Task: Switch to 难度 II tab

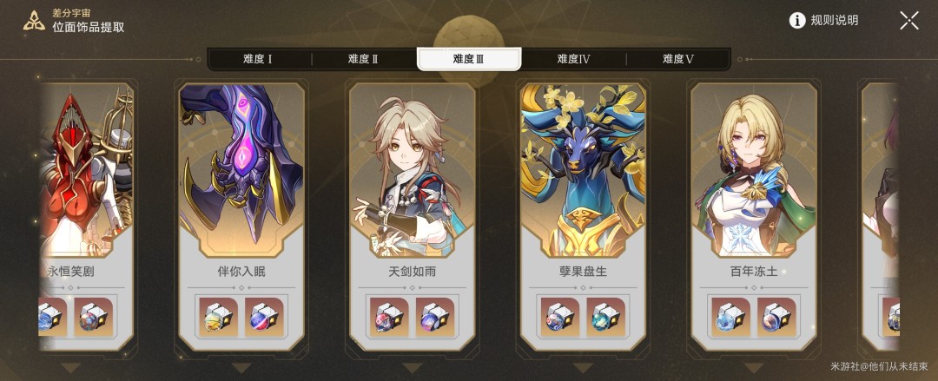Action: coord(364,59)
